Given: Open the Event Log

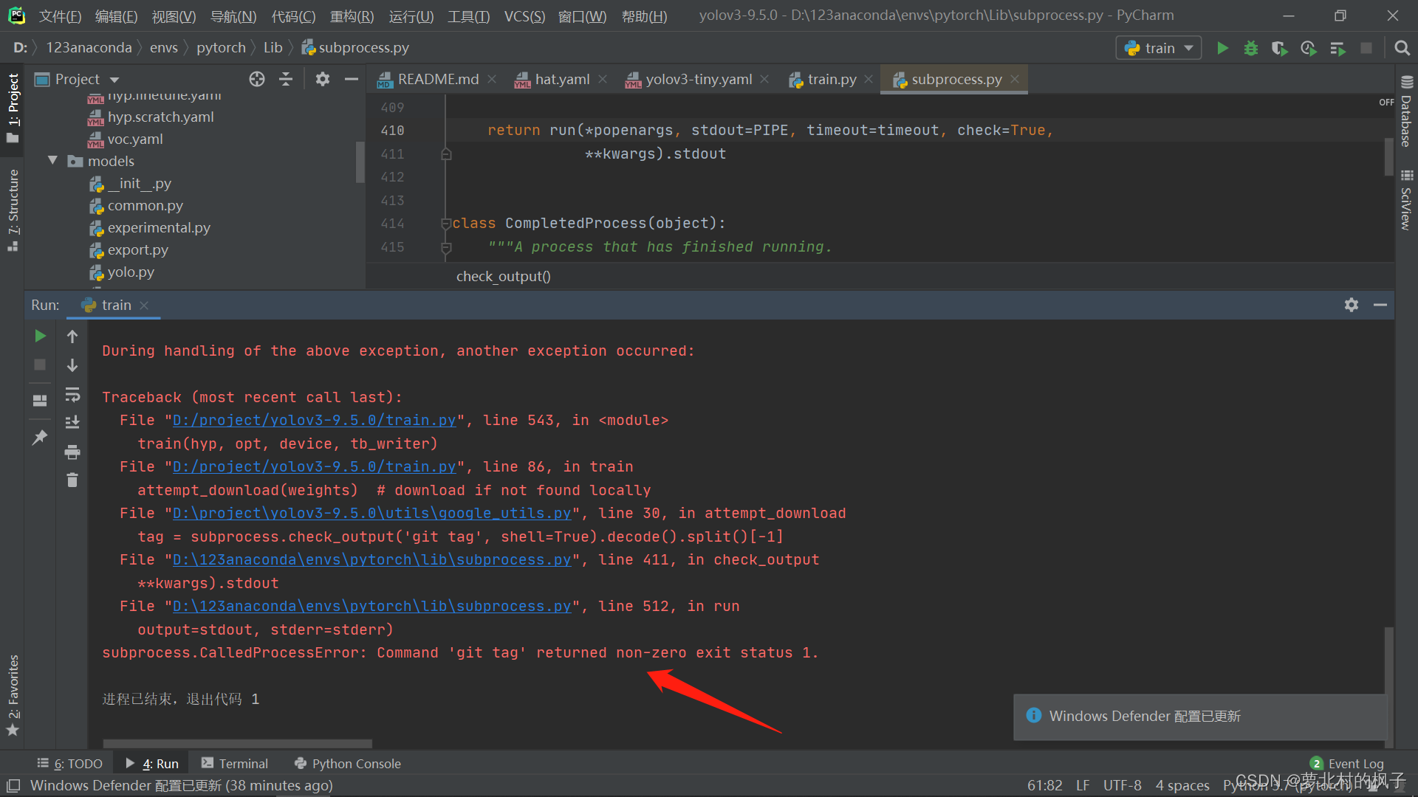Looking at the screenshot, I should pyautogui.click(x=1347, y=764).
